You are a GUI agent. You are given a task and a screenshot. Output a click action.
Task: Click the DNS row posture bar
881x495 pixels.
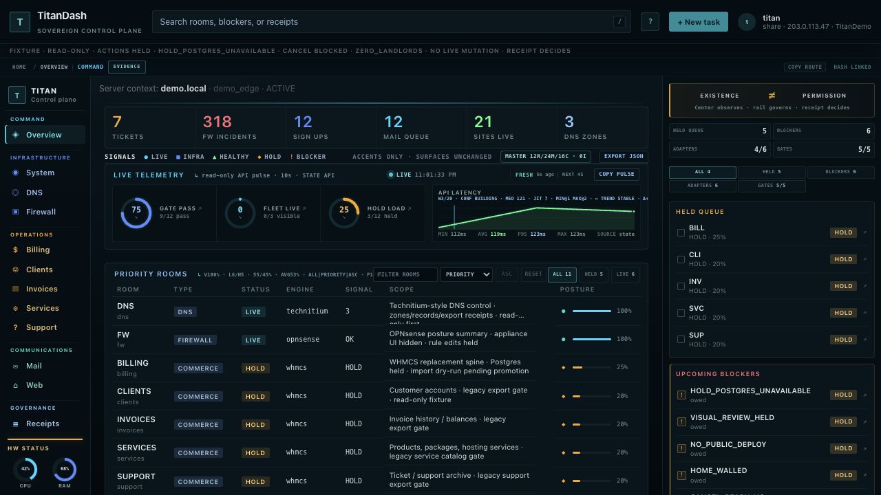coord(592,311)
